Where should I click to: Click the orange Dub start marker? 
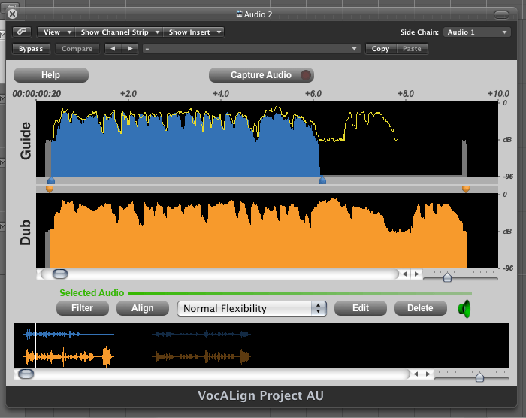(50, 189)
